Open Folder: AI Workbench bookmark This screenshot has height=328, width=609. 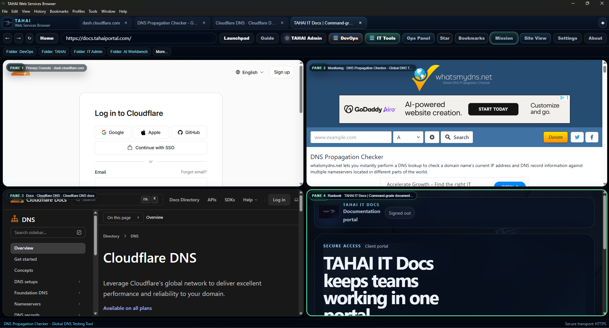tap(129, 52)
